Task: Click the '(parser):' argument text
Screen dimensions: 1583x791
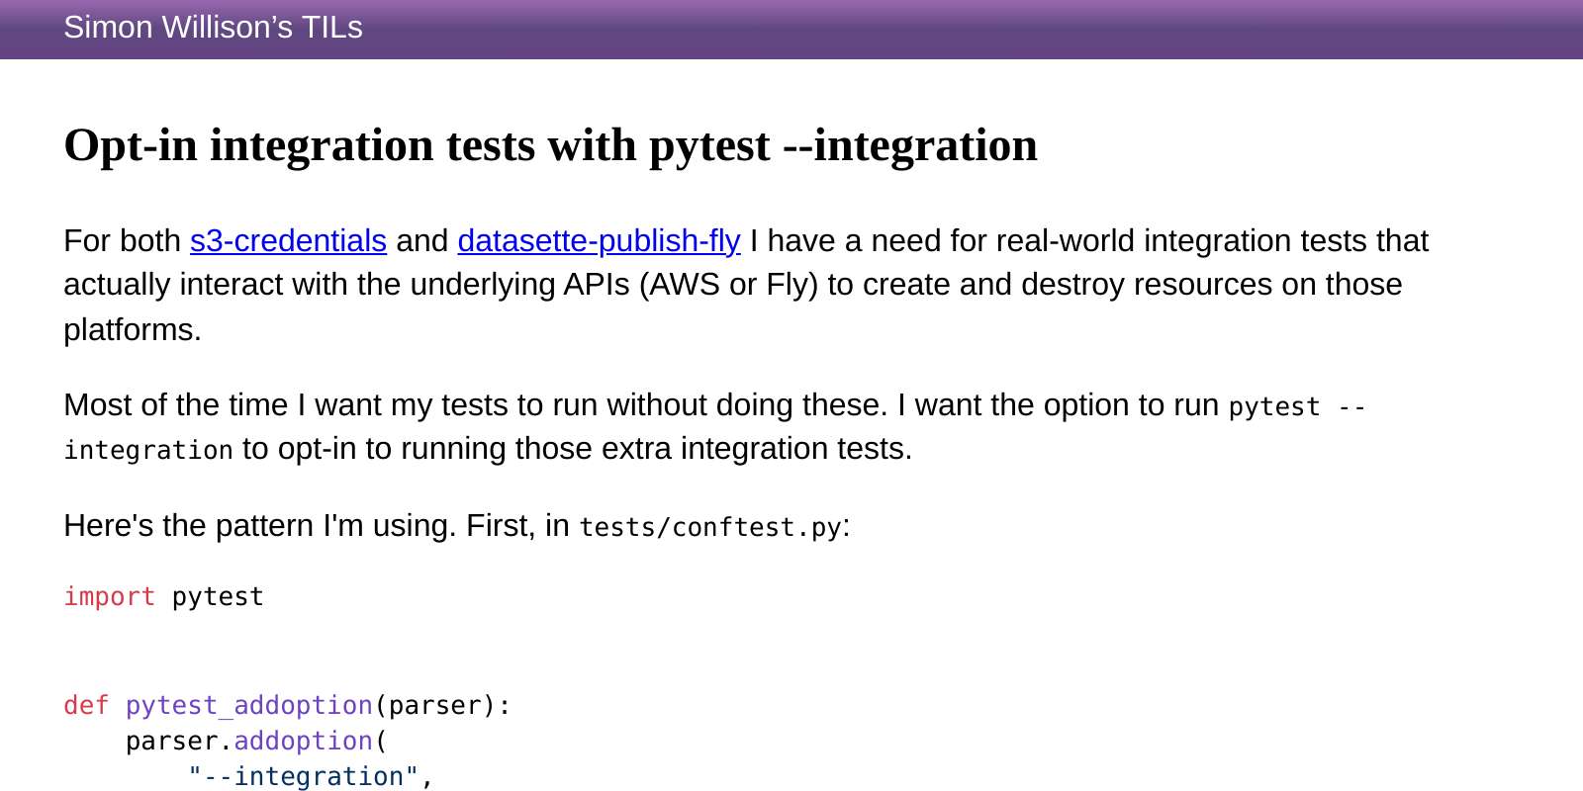Action: tap(442, 706)
